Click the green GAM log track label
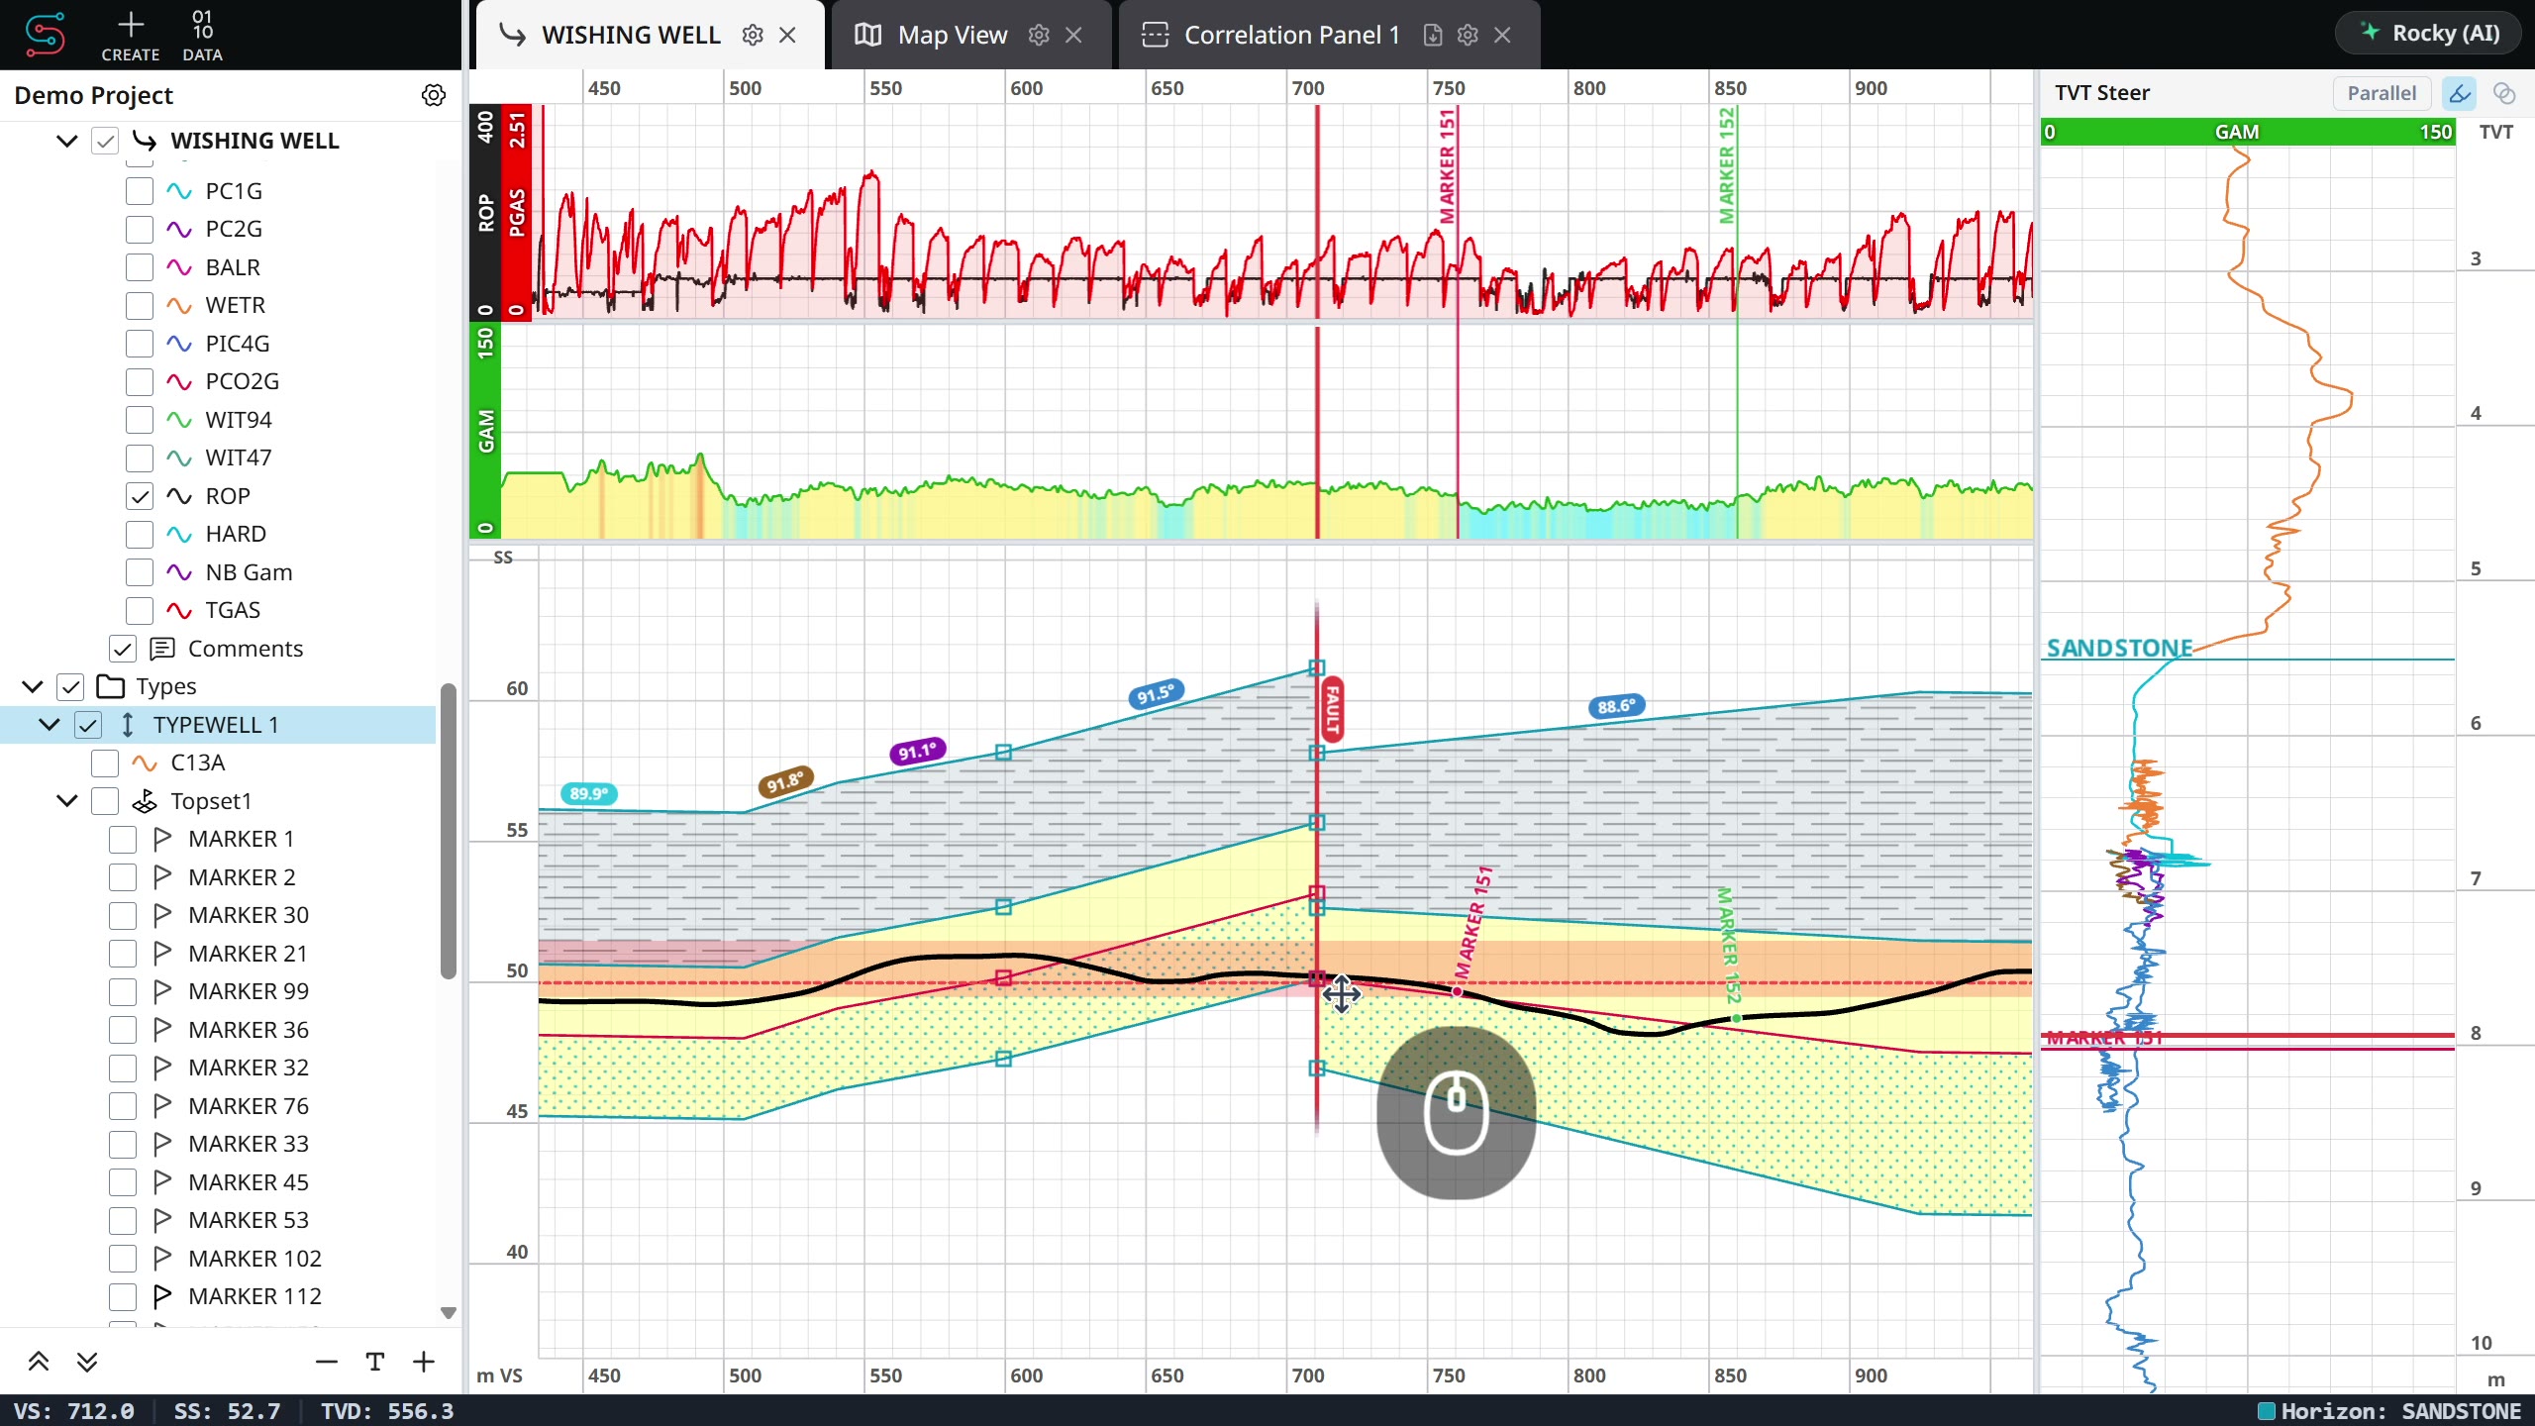The height and width of the screenshot is (1426, 2535). 485,432
